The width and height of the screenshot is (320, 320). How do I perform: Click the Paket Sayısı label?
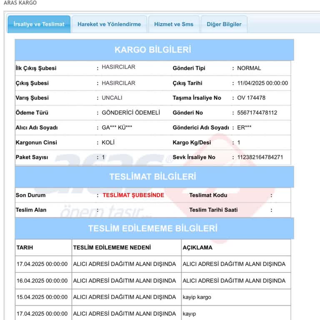tap(32, 157)
